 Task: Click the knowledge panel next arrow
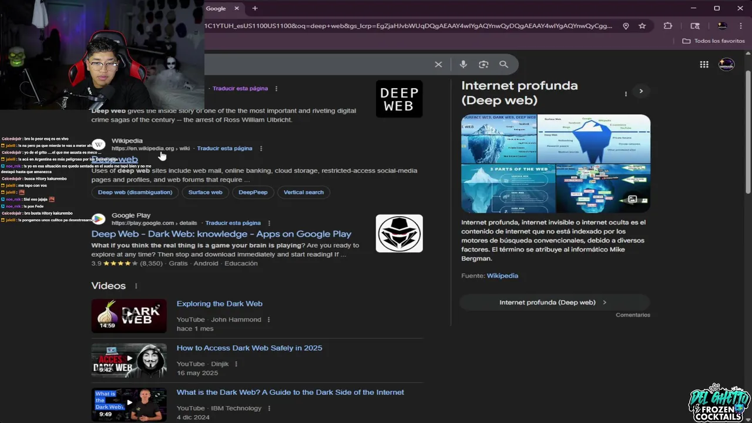(641, 91)
